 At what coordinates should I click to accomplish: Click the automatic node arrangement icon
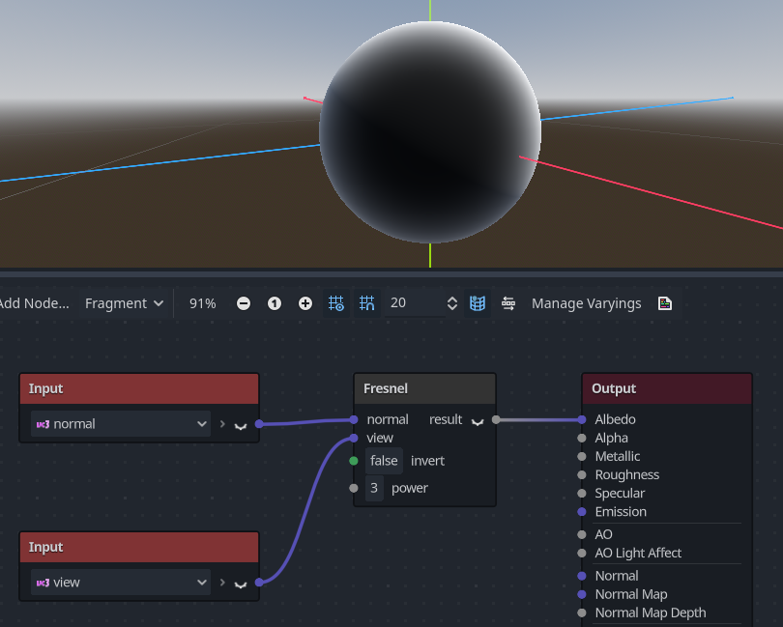pyautogui.click(x=508, y=302)
